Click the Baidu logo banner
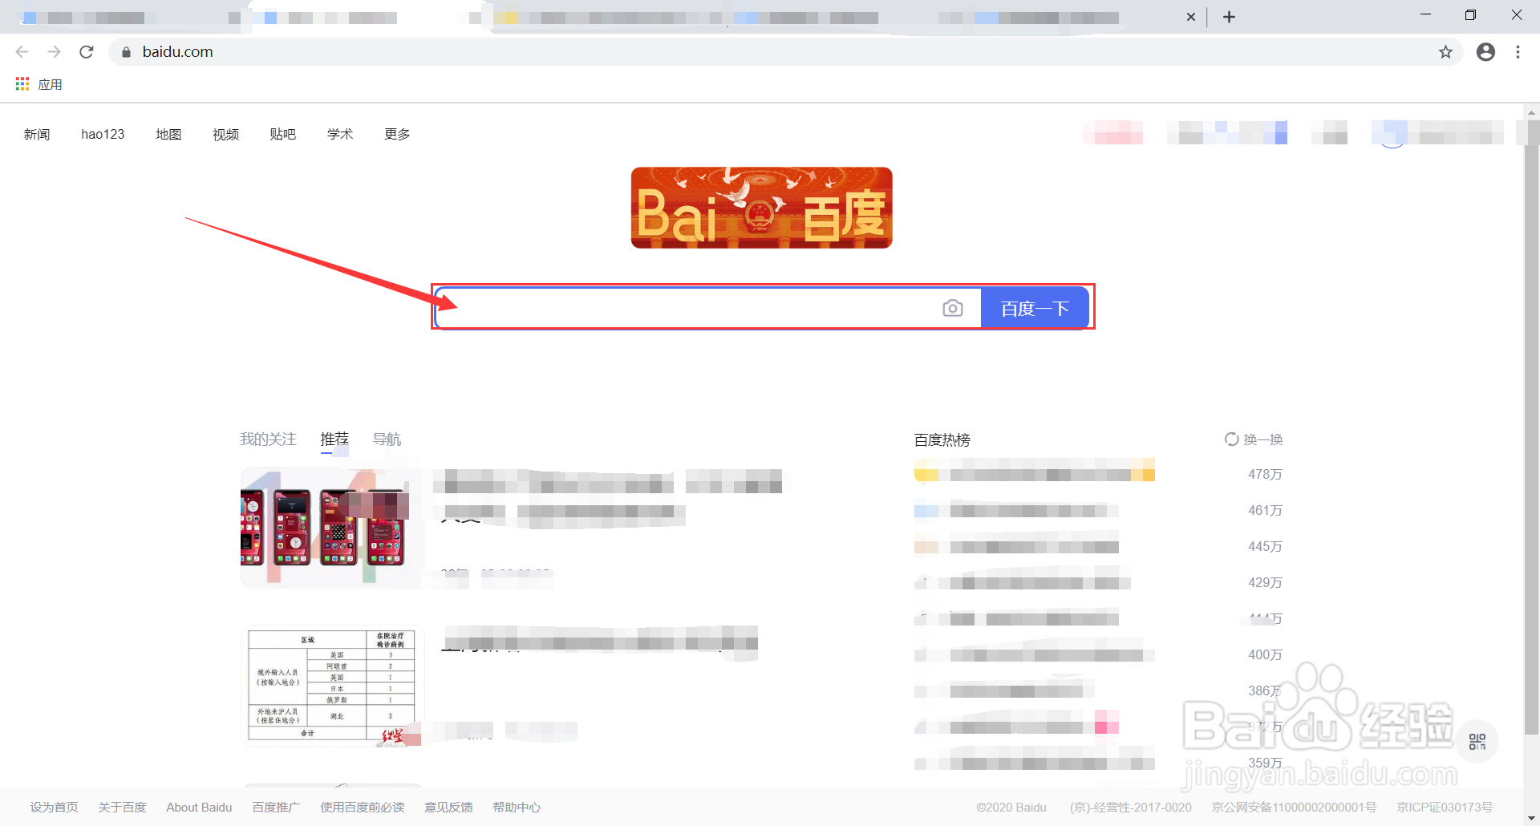 point(761,208)
